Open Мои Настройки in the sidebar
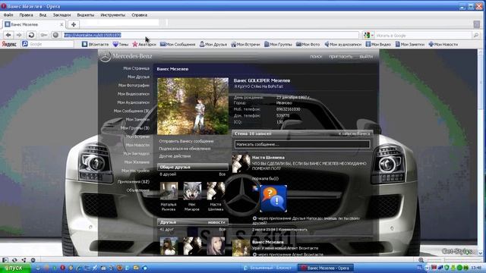486x273 pixels. click(x=135, y=171)
